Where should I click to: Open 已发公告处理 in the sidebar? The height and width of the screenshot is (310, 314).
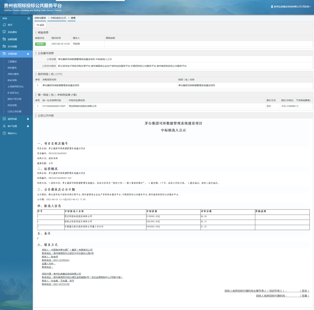point(14,111)
